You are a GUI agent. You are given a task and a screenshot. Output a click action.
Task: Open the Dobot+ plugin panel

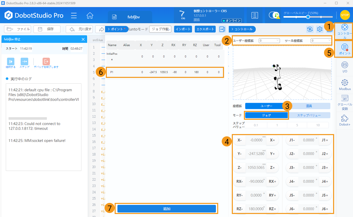click(x=345, y=120)
